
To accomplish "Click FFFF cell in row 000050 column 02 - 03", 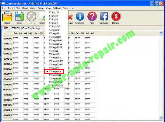I will click(x=28, y=64).
